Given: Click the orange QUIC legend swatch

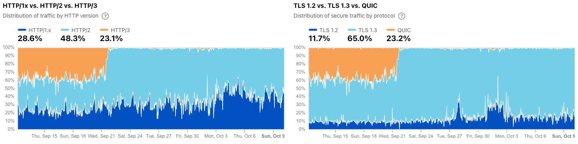Looking at the screenshot, I should pos(391,30).
